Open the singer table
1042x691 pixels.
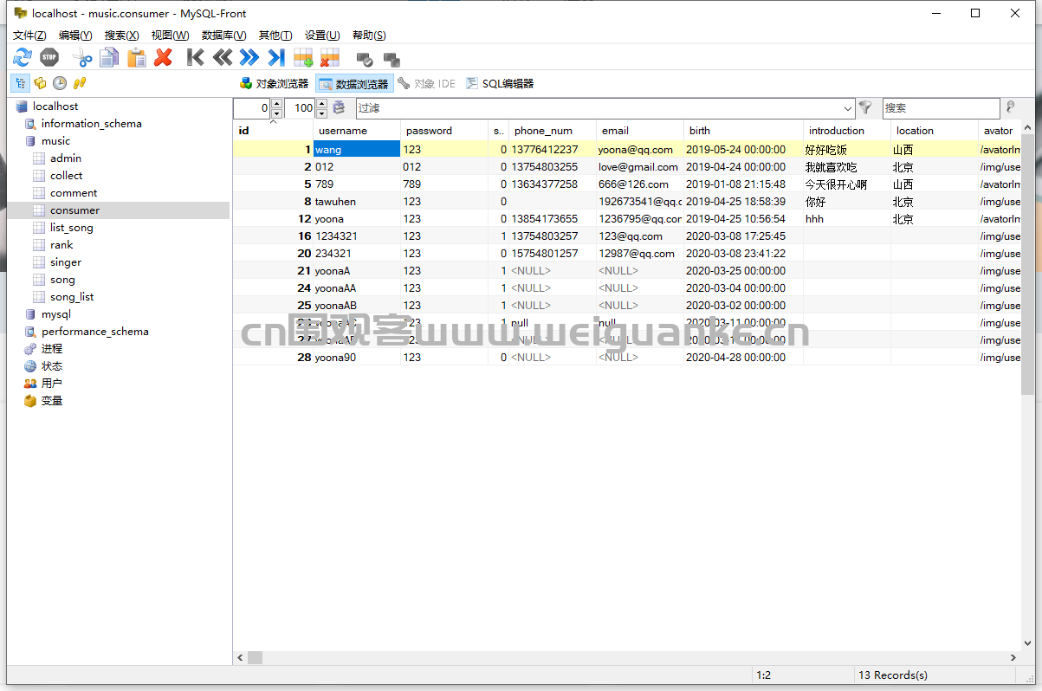pyautogui.click(x=66, y=262)
